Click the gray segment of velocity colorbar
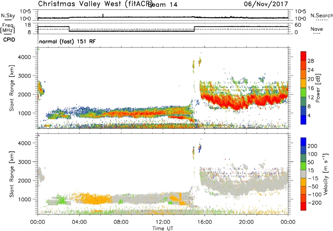This screenshot has width=333, height=231. [303, 174]
